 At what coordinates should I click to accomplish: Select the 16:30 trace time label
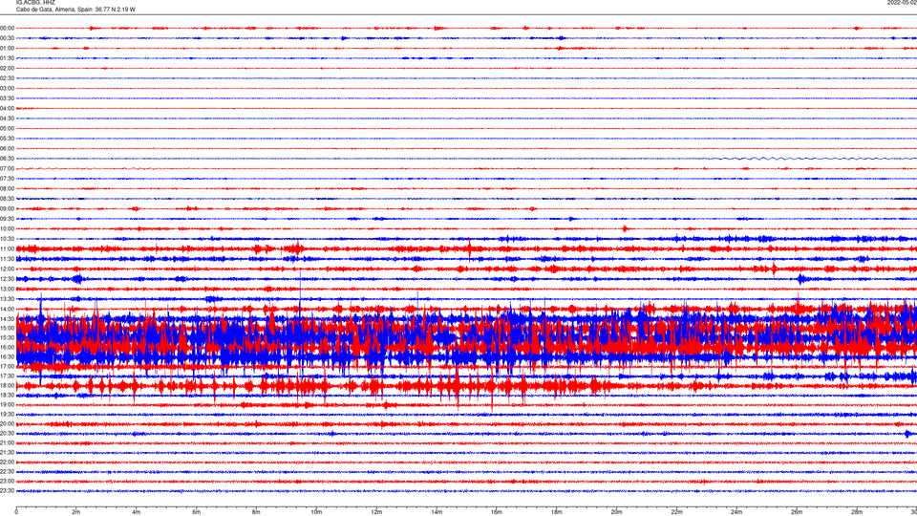click(7, 356)
